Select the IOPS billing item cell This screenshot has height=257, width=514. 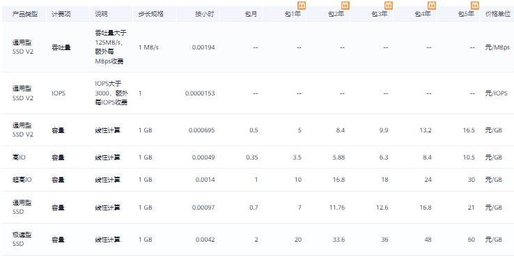tap(59, 93)
